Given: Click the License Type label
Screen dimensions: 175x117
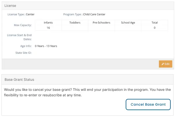Looking at the screenshot, I should pos(16,14).
